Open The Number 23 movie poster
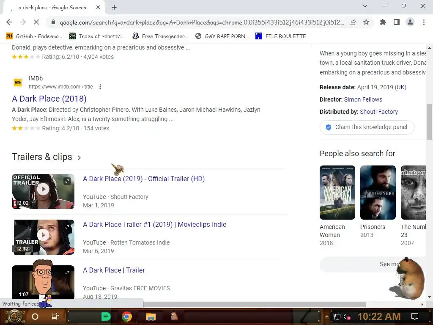Screen dimensions: 433x325 pyautogui.click(x=414, y=193)
